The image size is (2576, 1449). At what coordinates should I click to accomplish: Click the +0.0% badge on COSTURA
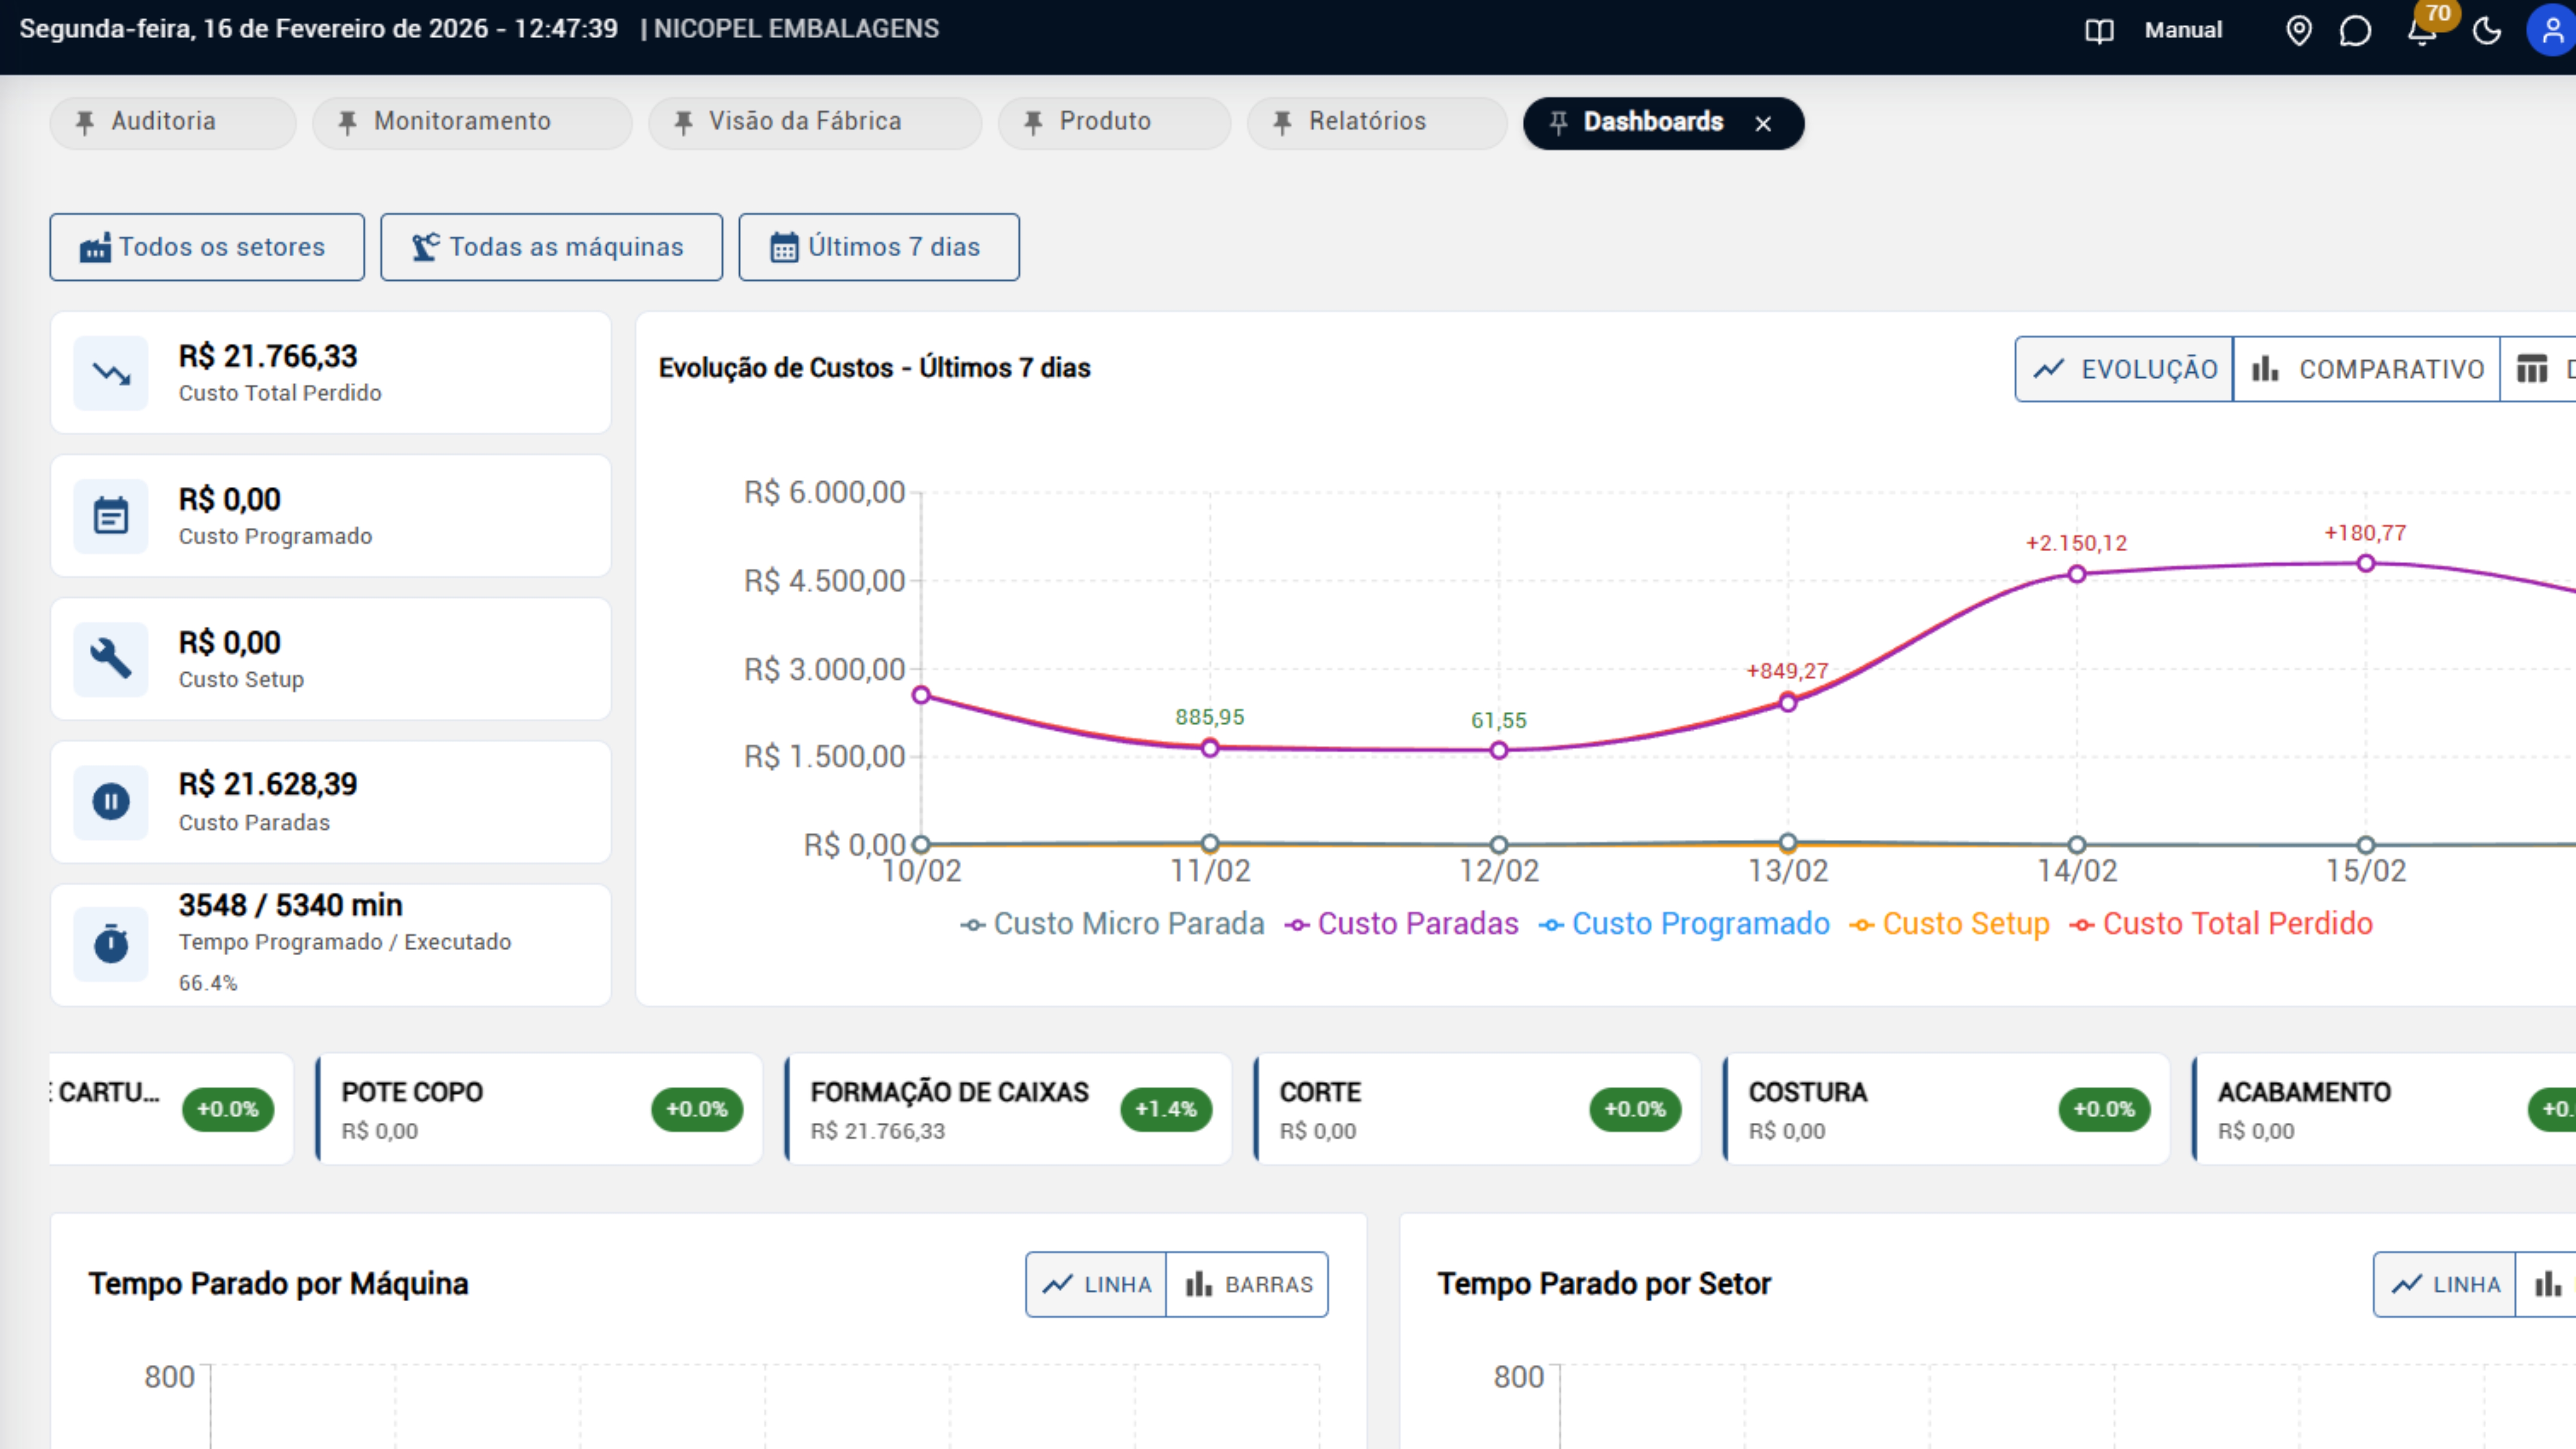click(2104, 1110)
